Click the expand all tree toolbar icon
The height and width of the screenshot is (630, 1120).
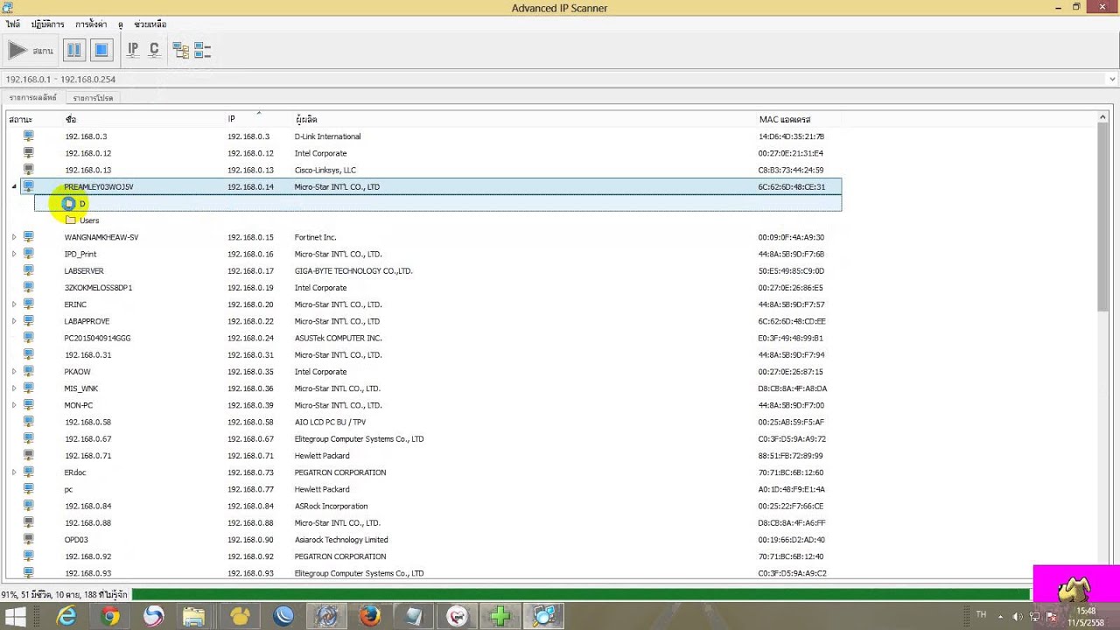(180, 51)
